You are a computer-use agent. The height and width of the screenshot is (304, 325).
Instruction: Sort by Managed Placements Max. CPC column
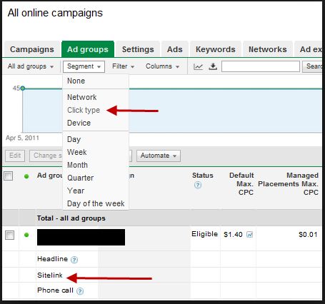(x=288, y=184)
